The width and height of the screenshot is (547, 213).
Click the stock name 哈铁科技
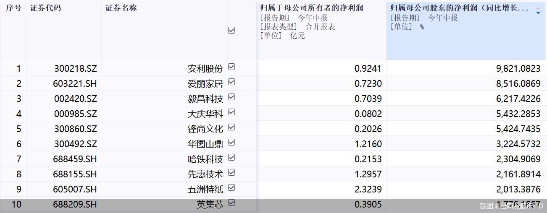point(205,159)
